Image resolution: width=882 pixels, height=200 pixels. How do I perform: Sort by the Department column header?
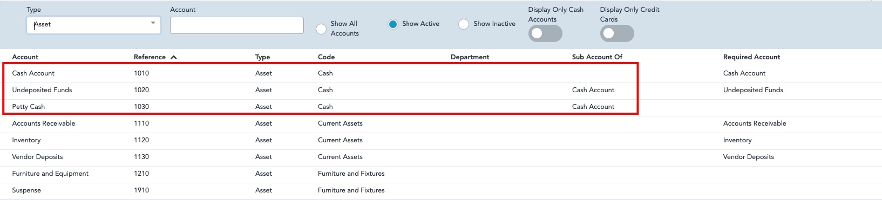coord(470,57)
